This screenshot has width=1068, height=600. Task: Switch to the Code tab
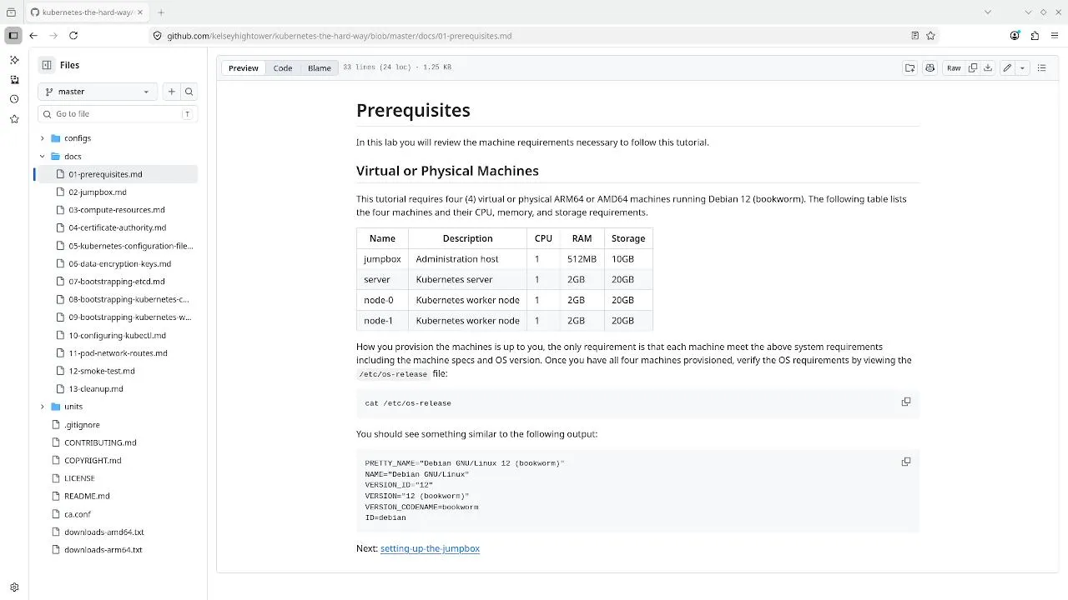point(283,68)
